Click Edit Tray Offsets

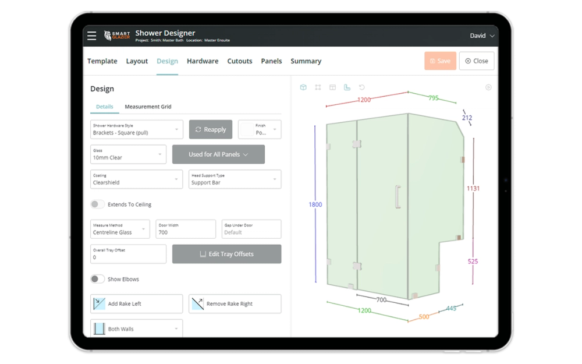tap(226, 254)
